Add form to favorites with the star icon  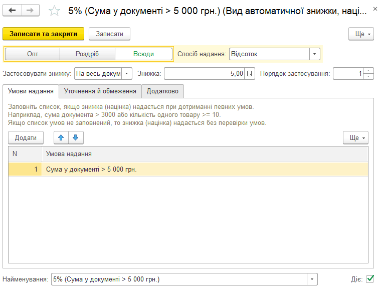(x=54, y=11)
